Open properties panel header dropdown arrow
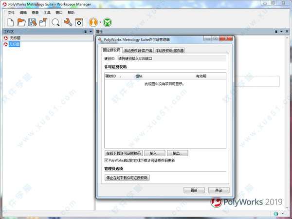The height and width of the screenshot is (219, 292). tap(281, 32)
